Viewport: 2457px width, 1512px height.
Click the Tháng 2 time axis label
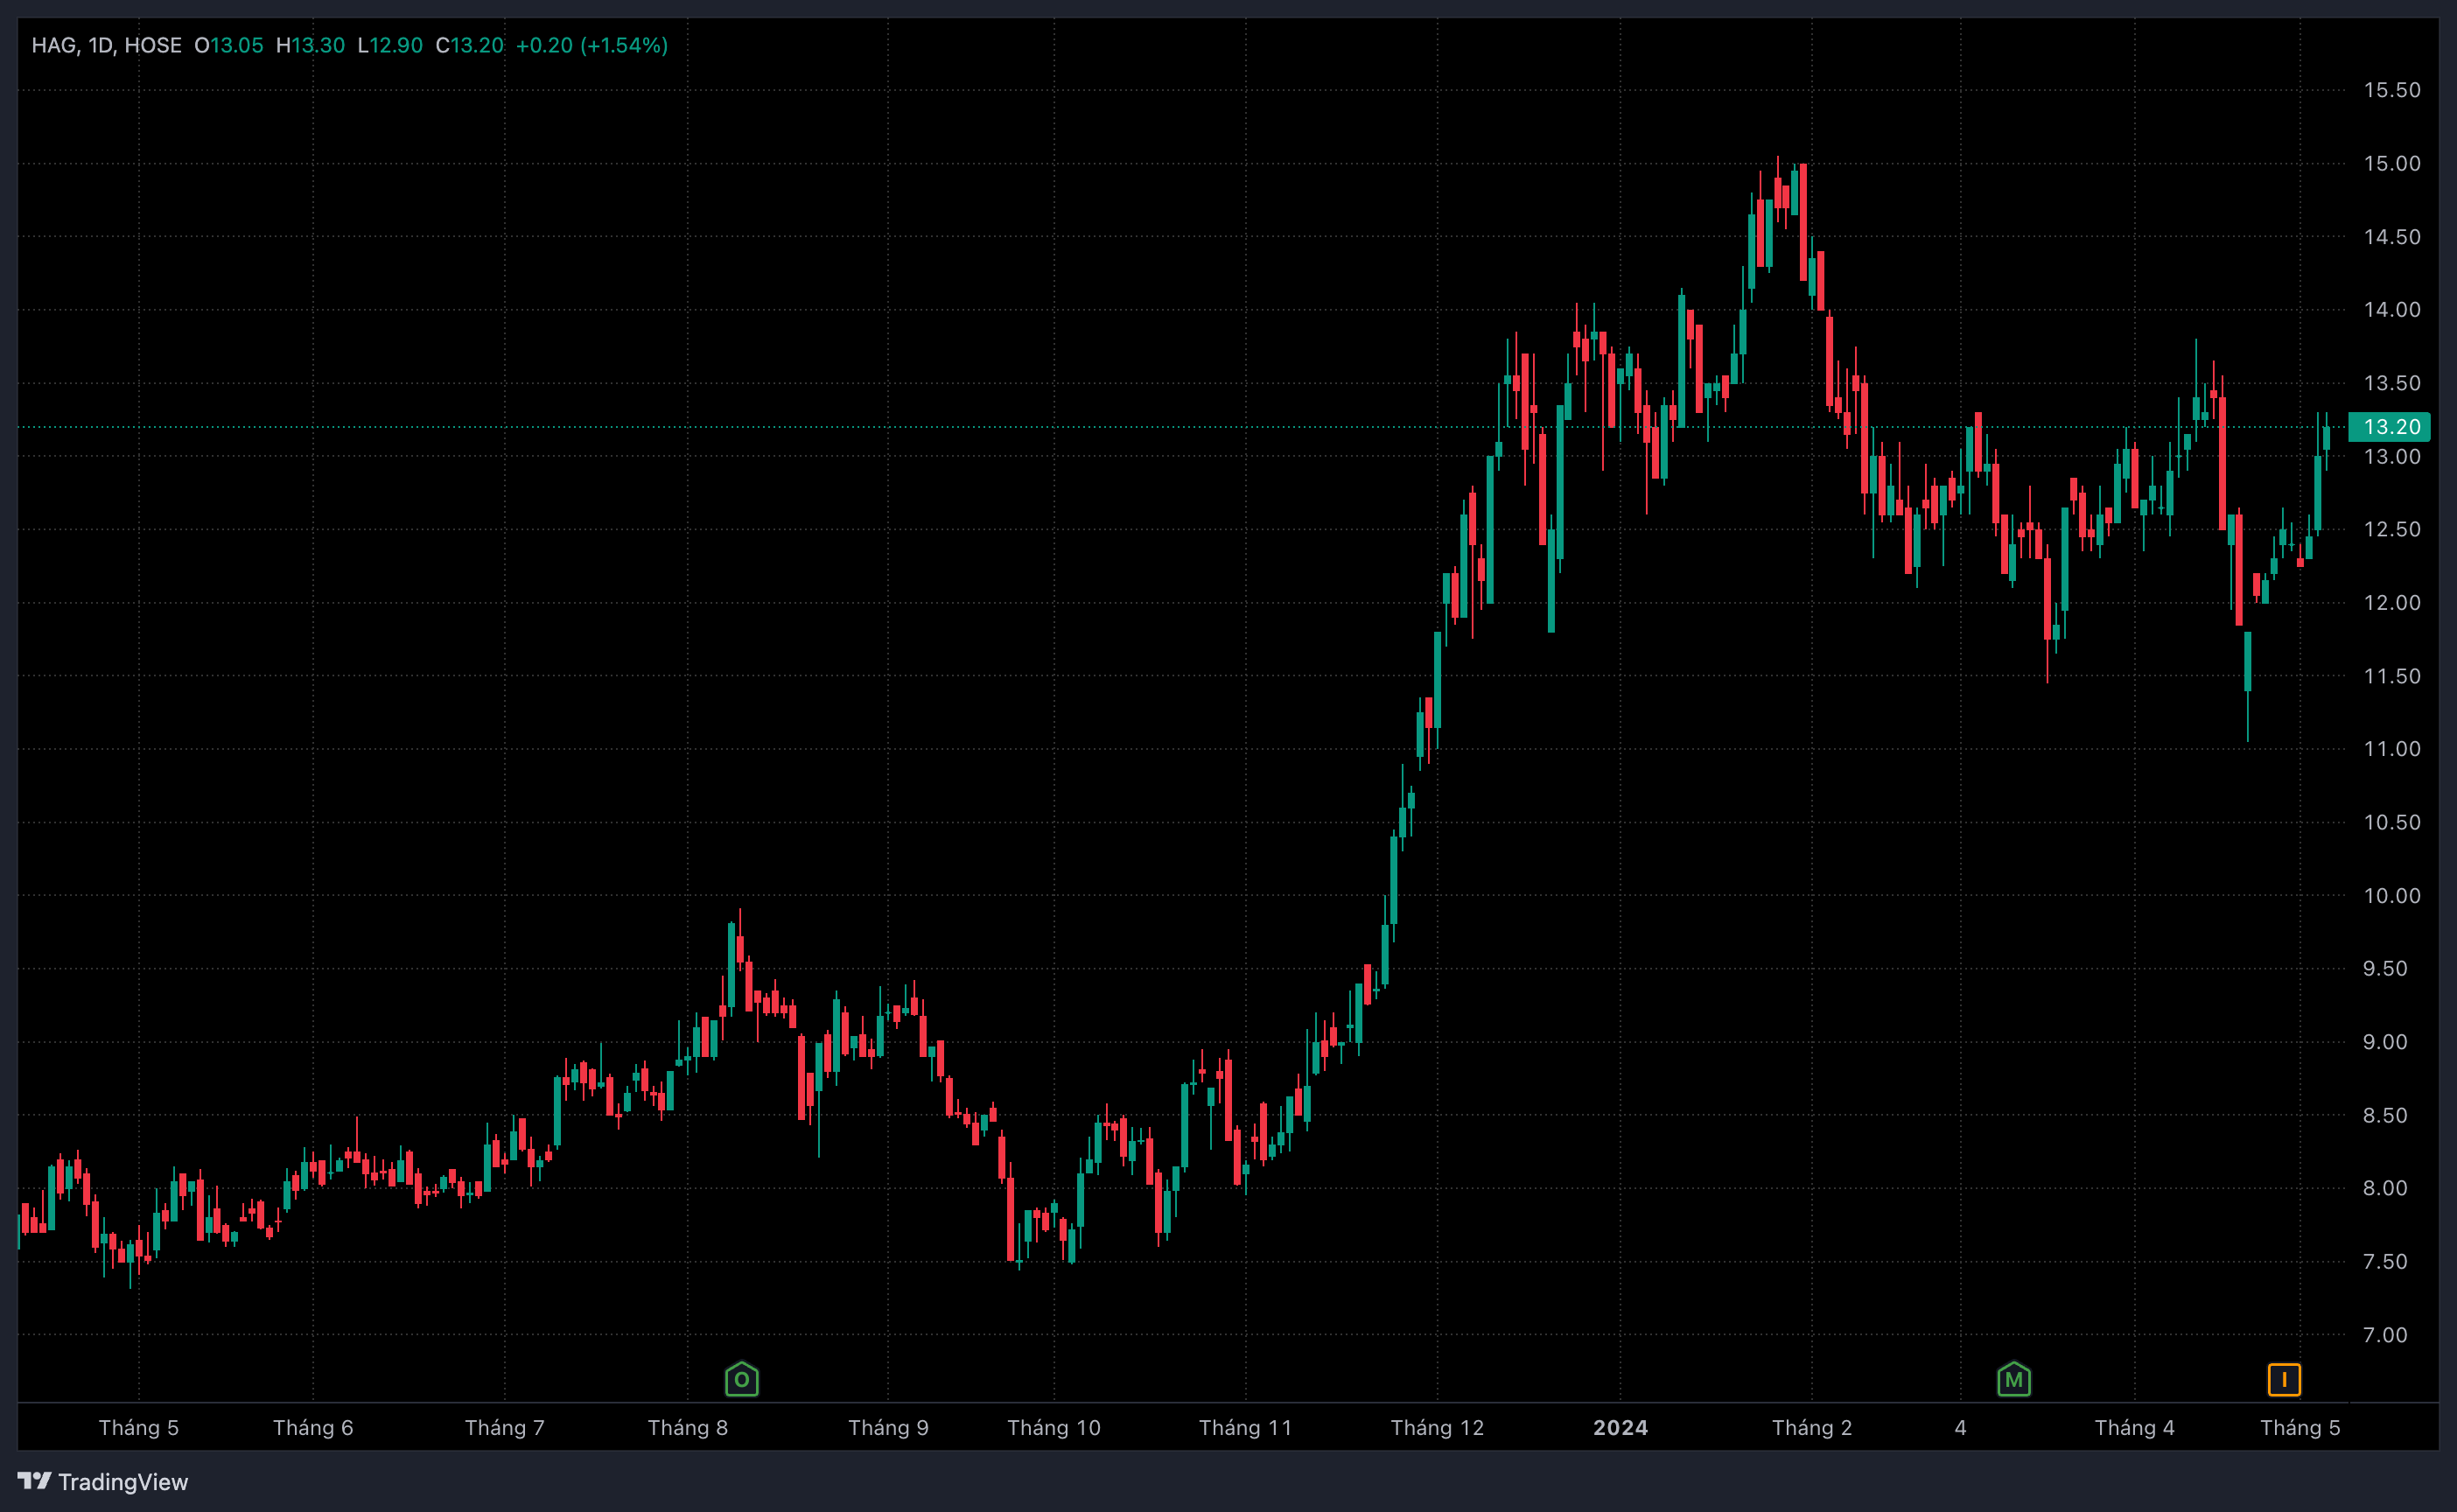tap(1812, 1428)
